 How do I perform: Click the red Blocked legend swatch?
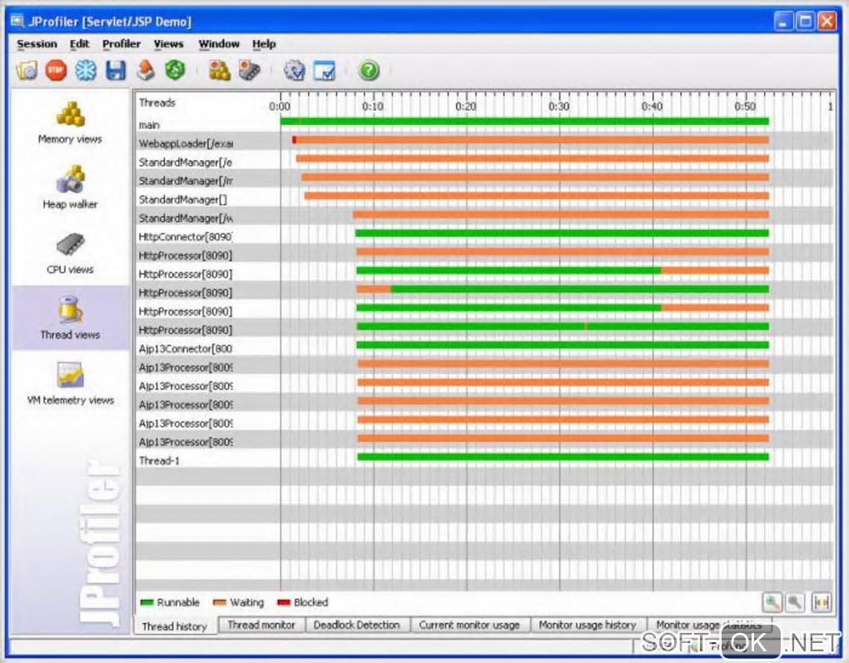coord(284,602)
